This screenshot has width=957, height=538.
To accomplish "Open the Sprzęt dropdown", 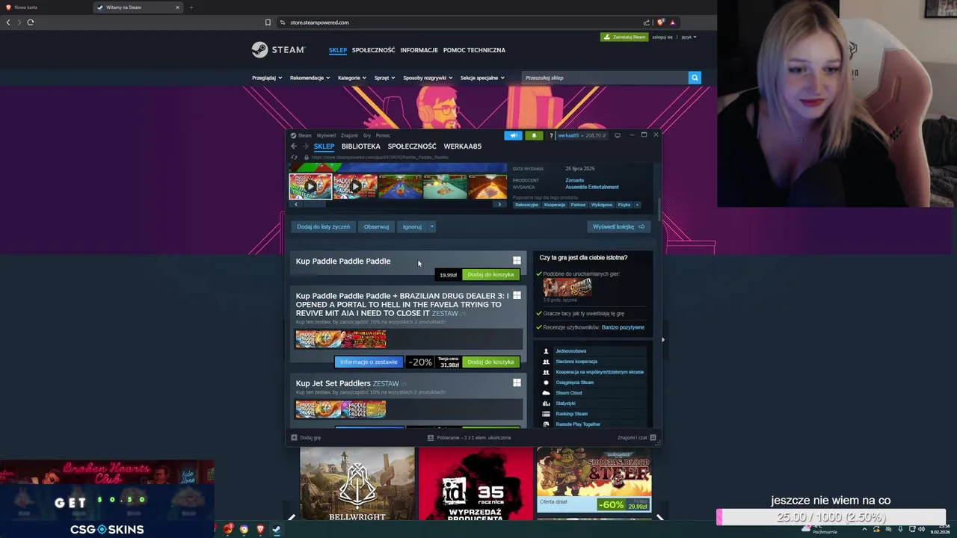I will pos(385,78).
